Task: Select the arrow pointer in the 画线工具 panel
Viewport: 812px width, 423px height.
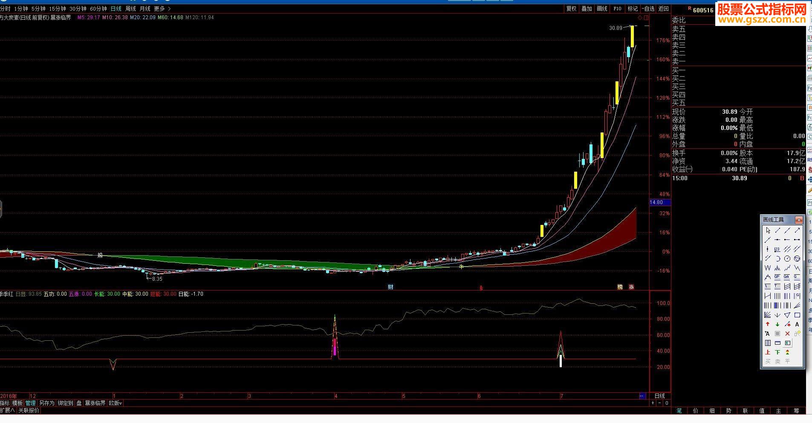Action: tap(768, 230)
